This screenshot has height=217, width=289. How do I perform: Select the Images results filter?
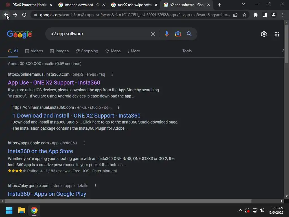point(59,51)
